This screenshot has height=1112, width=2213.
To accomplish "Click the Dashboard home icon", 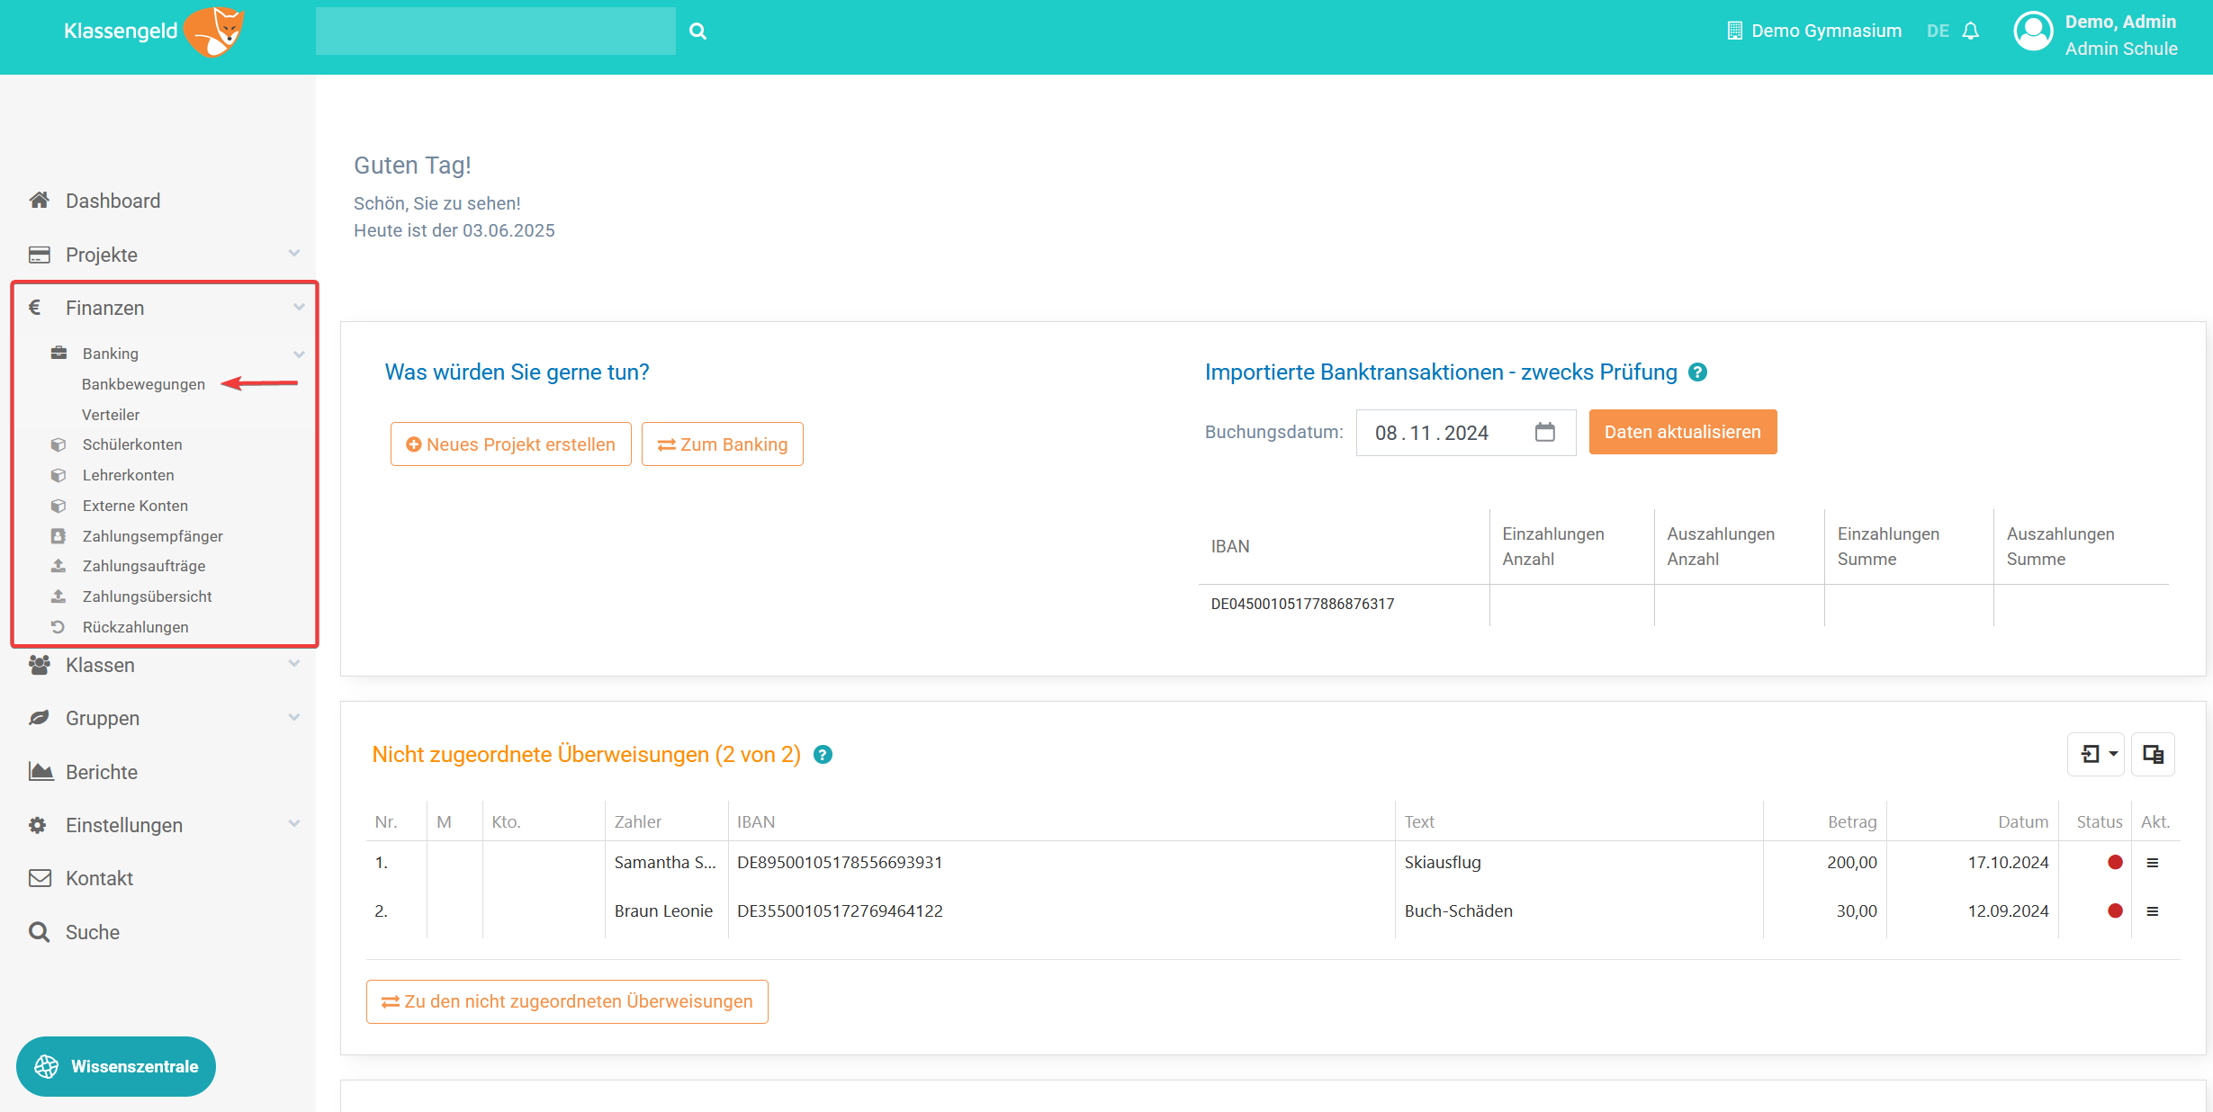I will point(39,201).
